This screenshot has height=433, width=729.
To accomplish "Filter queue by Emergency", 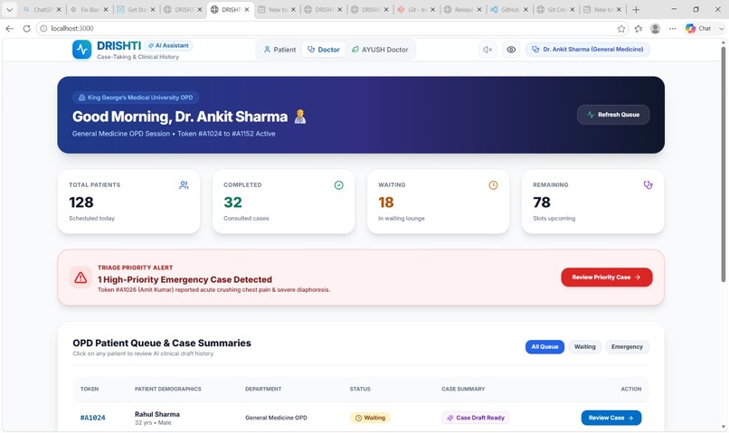I will pos(627,347).
